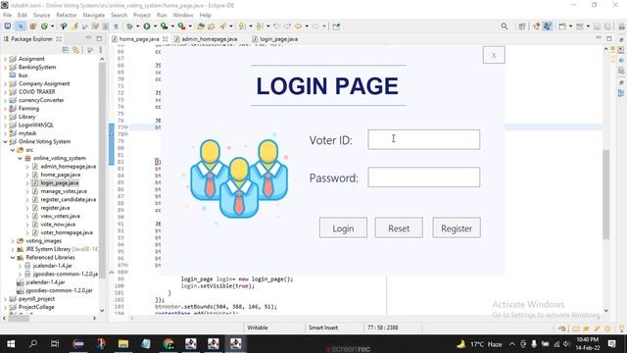Close the Login Page with X button
The image size is (627, 353).
pyautogui.click(x=494, y=55)
